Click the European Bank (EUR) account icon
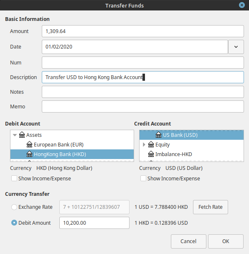 tap(29, 144)
